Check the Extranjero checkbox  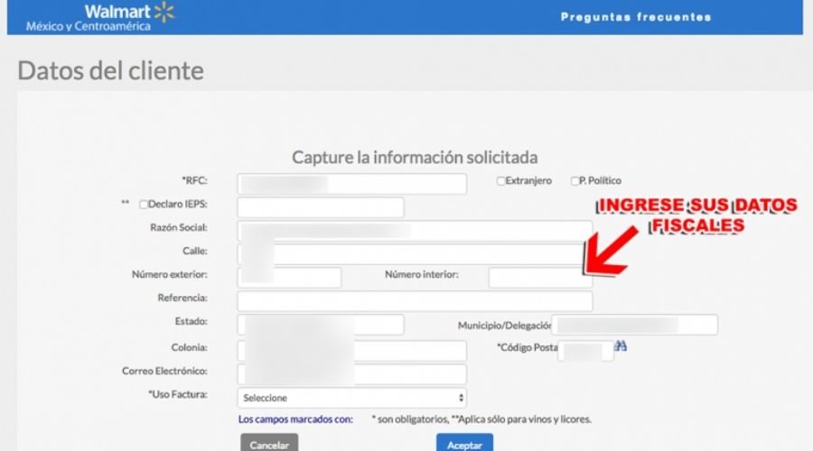[x=501, y=181]
